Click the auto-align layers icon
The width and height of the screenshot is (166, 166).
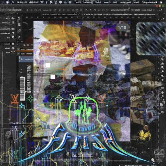coord(55,10)
